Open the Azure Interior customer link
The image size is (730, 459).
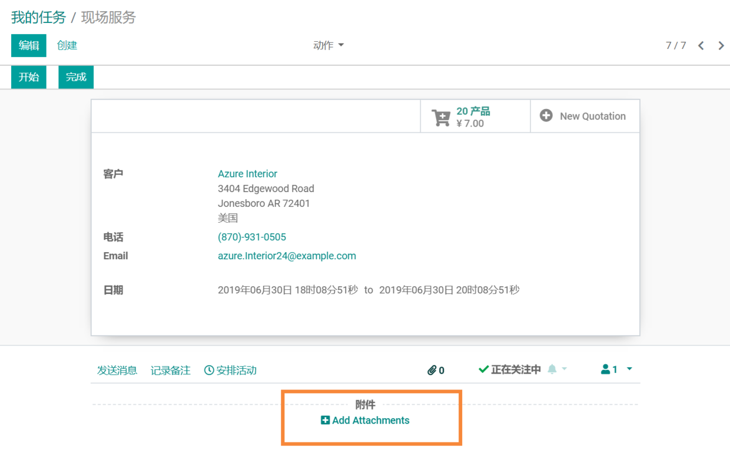point(247,174)
